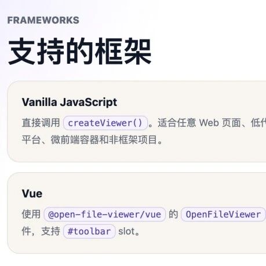Click the 平台、微前端容器 description line
Image resolution: width=266 pixels, height=266 pixels.
pyautogui.click(x=60, y=140)
